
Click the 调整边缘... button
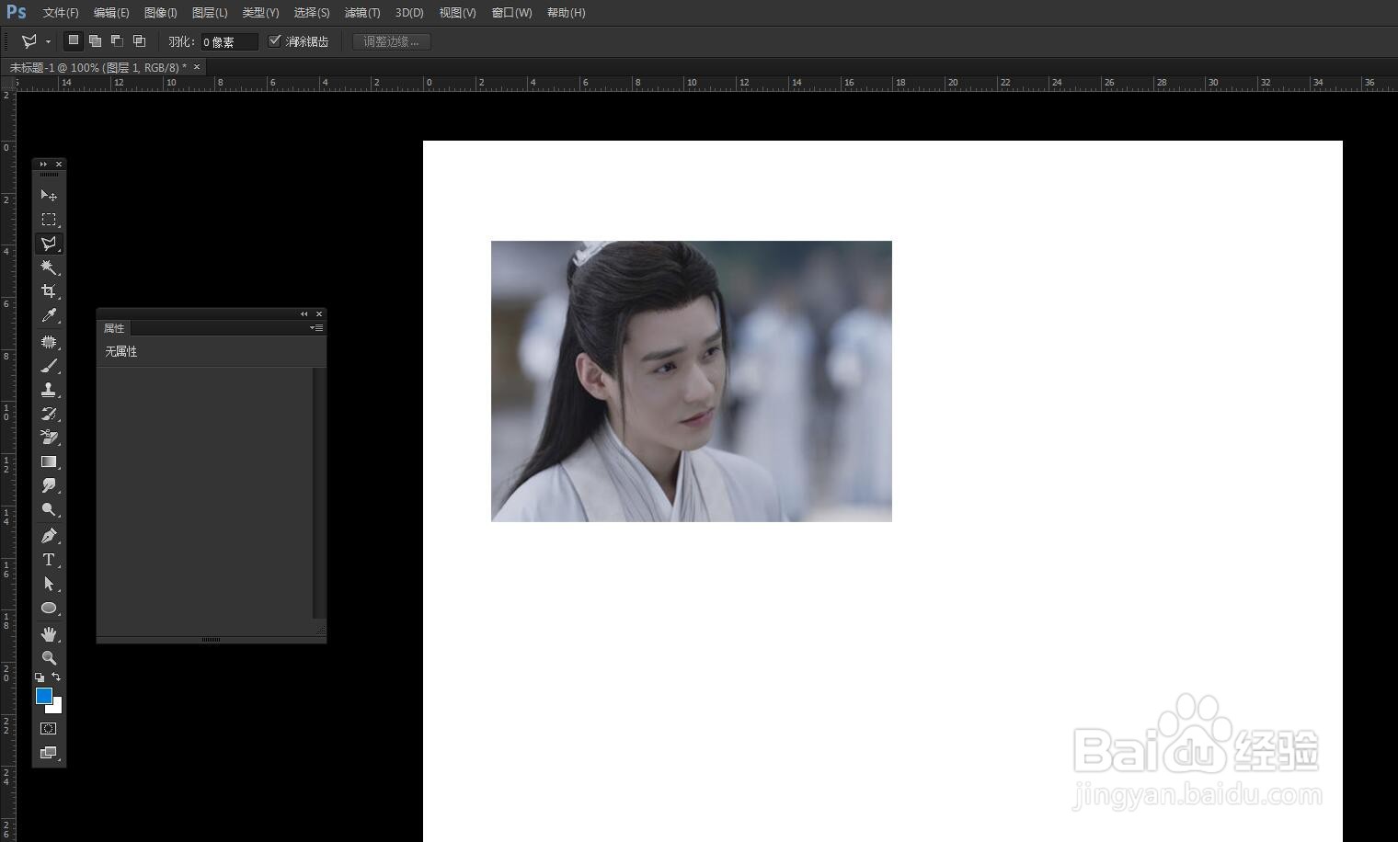392,41
